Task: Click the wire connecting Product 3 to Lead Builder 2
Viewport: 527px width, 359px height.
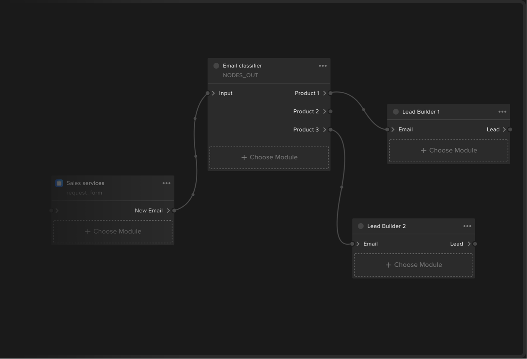Action: point(342,187)
